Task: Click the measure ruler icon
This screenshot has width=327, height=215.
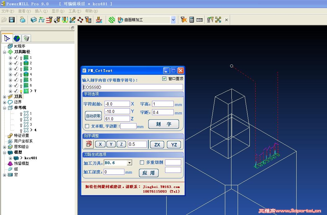Action: click(199, 20)
